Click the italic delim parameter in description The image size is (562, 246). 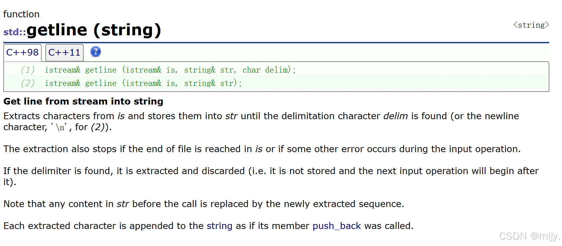[395, 116]
